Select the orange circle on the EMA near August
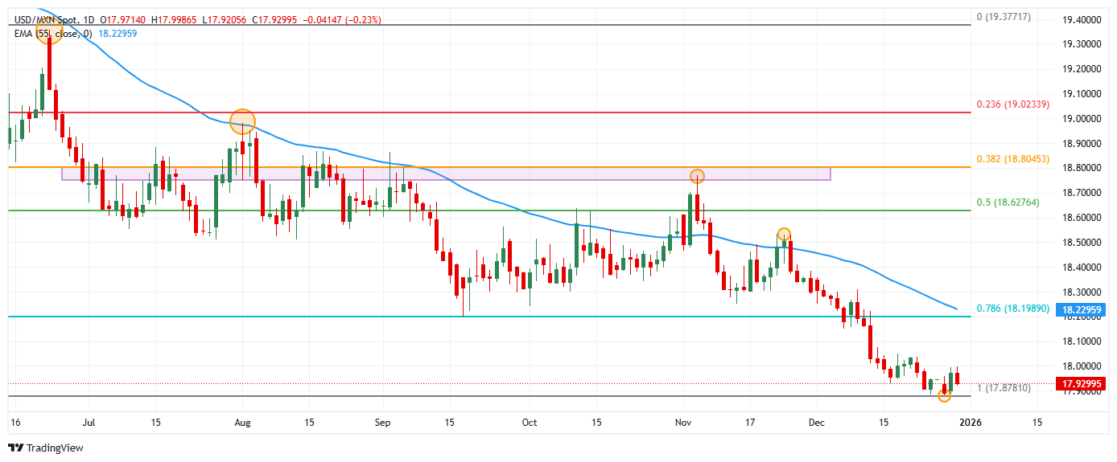 [242, 122]
